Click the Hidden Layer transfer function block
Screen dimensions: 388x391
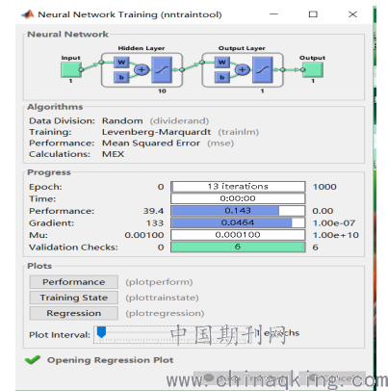click(162, 70)
